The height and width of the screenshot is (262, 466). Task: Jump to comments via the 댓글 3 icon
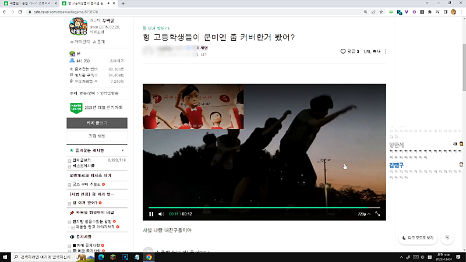350,51
